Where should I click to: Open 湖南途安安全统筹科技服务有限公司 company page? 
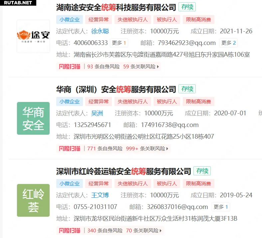pos(116,7)
